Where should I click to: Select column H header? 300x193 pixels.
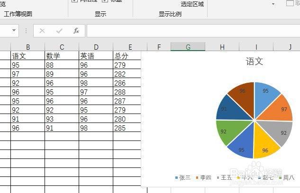coord(222,47)
